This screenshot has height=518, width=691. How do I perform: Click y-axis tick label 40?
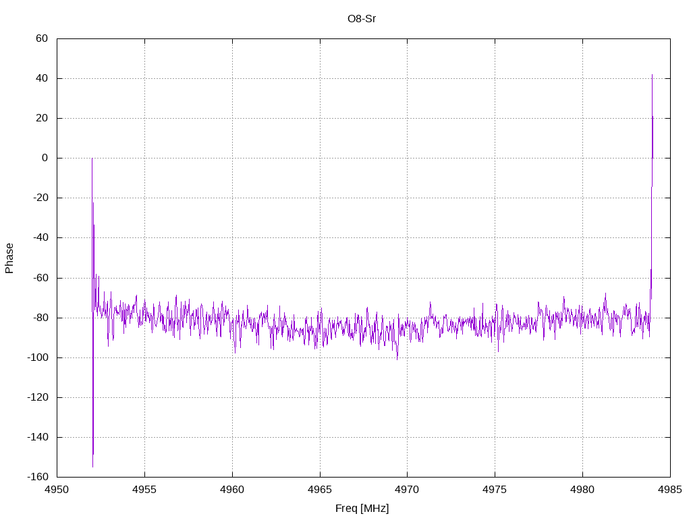click(42, 78)
